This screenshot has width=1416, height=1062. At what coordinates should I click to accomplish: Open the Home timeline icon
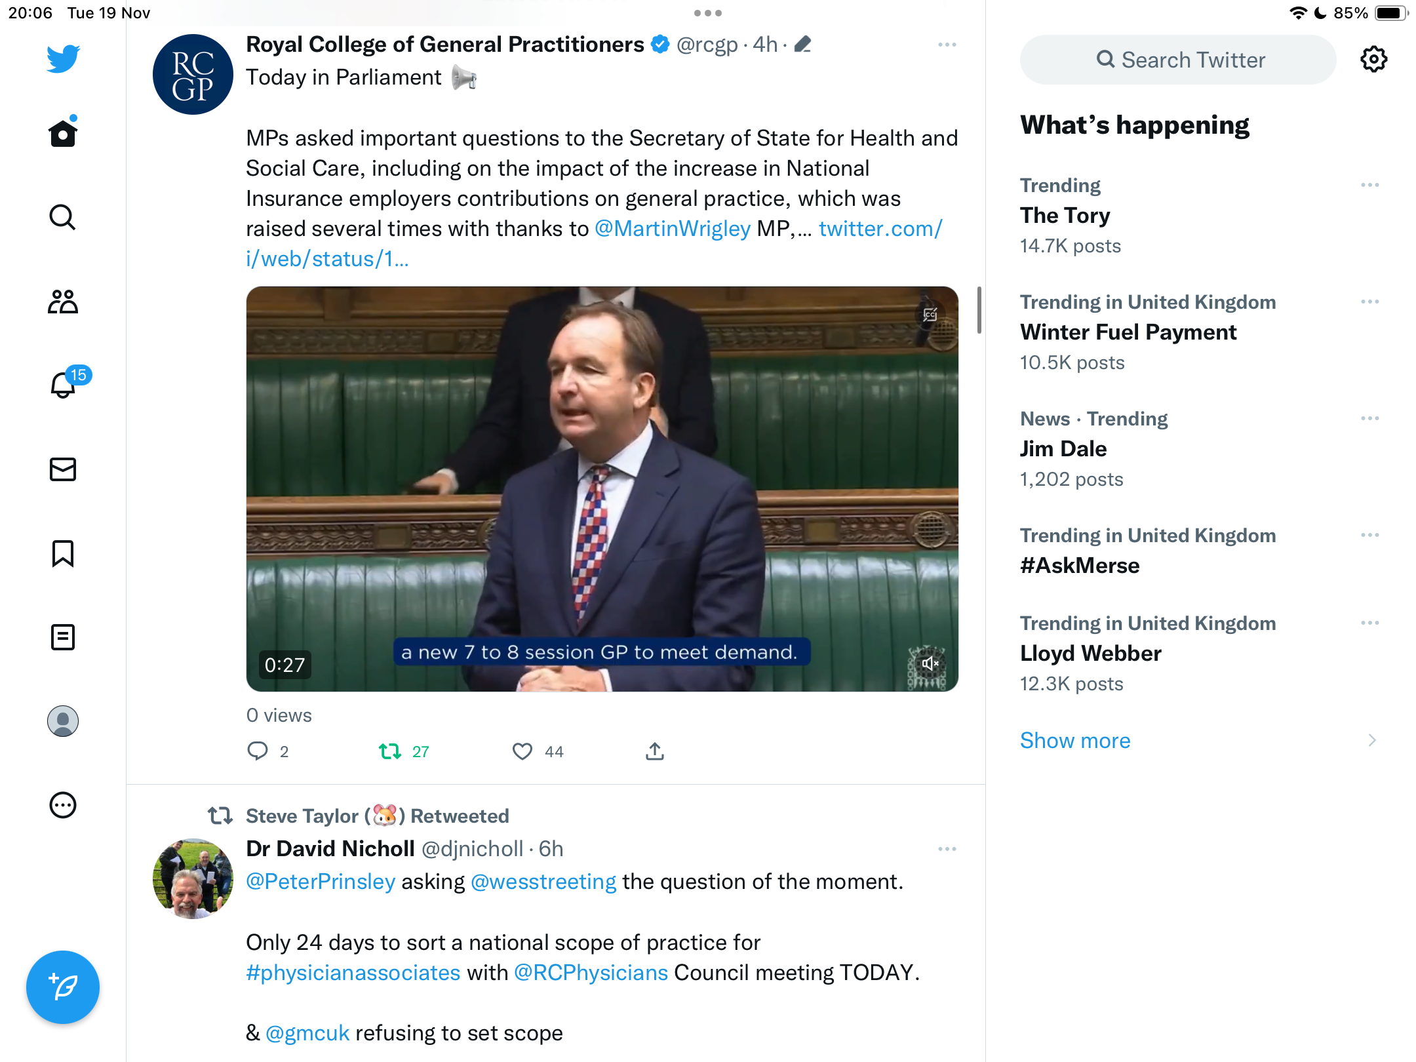(x=63, y=133)
